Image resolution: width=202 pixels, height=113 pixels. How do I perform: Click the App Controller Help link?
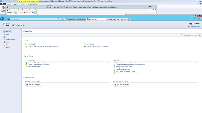coord(198,27)
